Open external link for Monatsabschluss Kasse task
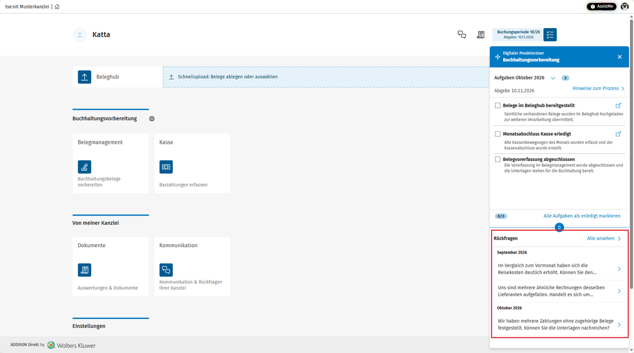634x353 pixels. 618,134
